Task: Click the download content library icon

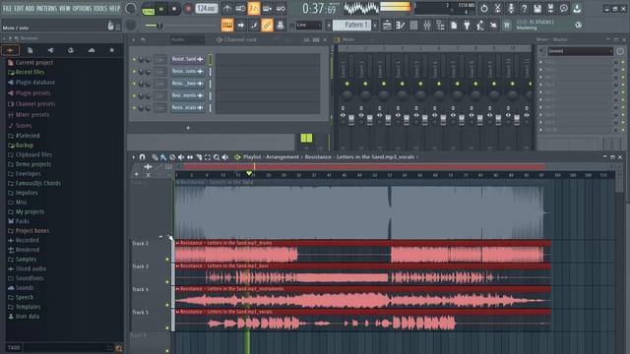Action: point(578,9)
